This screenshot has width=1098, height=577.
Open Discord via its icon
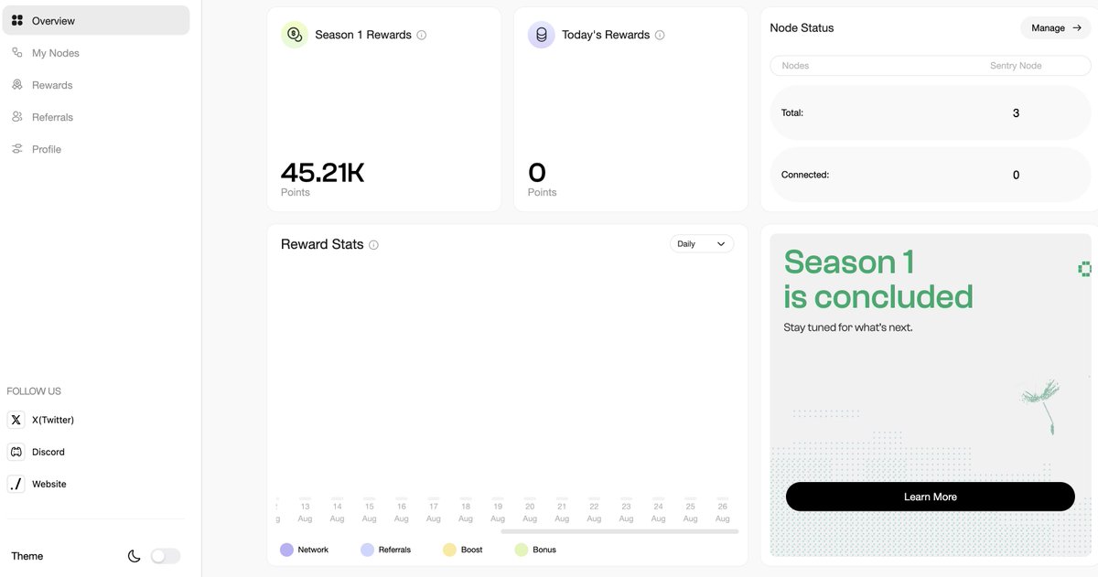coord(16,452)
